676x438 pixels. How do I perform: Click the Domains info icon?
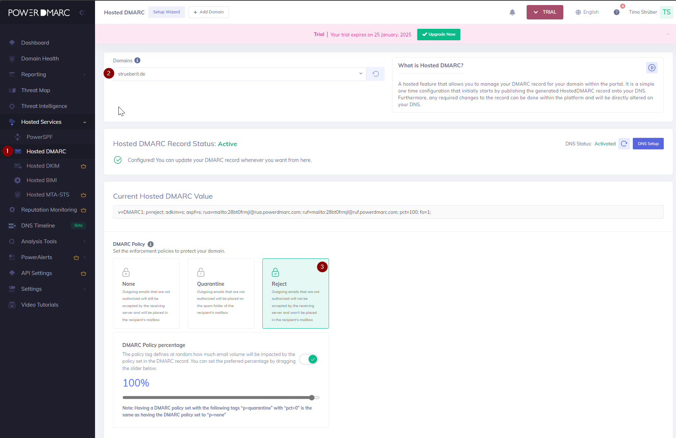tap(138, 60)
